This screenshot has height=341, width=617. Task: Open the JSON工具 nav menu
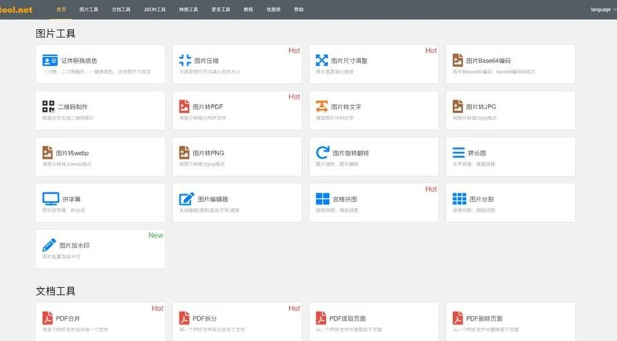[x=155, y=10]
